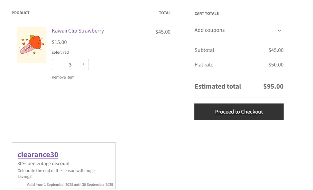Viewport: 313px width, 190px height.
Task: Open the clearance30 coupon link
Action: [38, 155]
